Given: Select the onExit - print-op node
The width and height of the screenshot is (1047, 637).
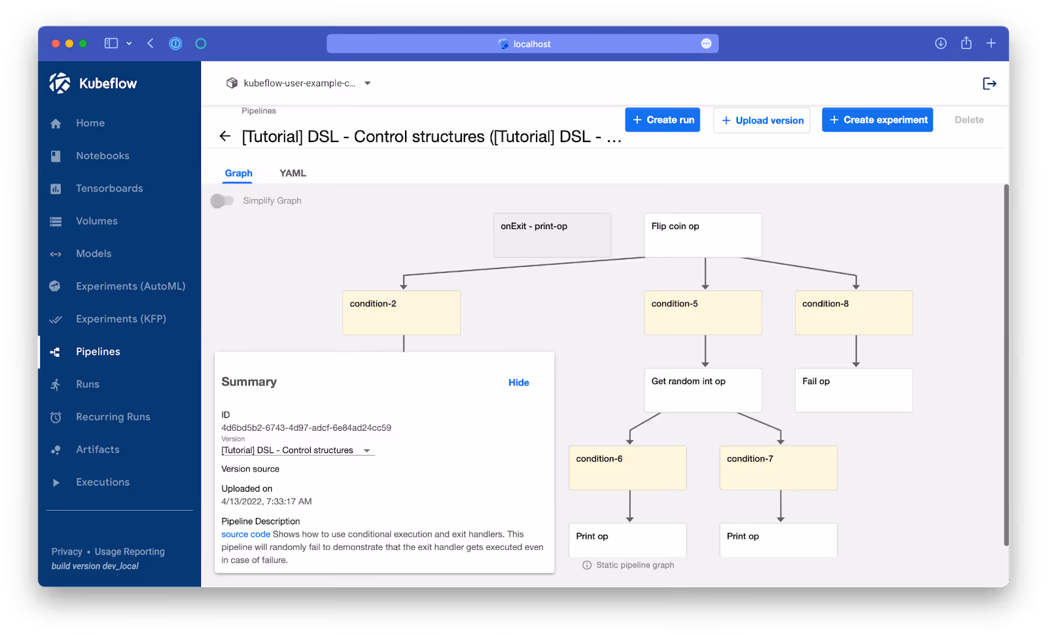Looking at the screenshot, I should [552, 235].
